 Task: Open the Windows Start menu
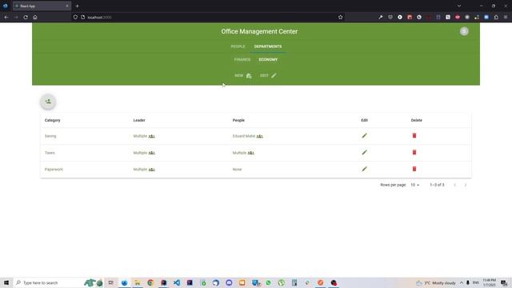coord(6,282)
